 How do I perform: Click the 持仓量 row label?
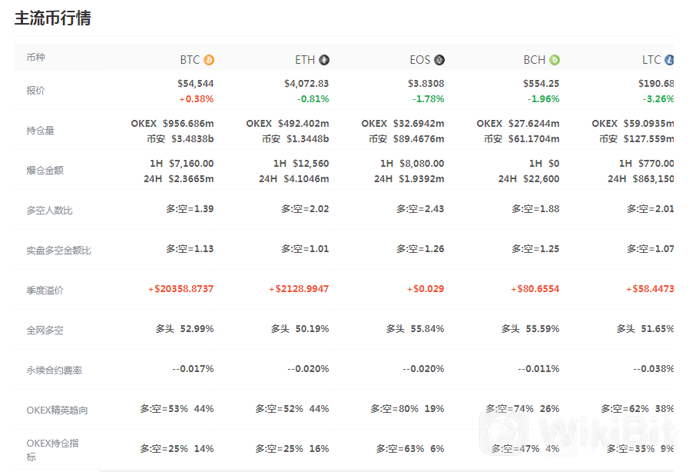coord(41,131)
